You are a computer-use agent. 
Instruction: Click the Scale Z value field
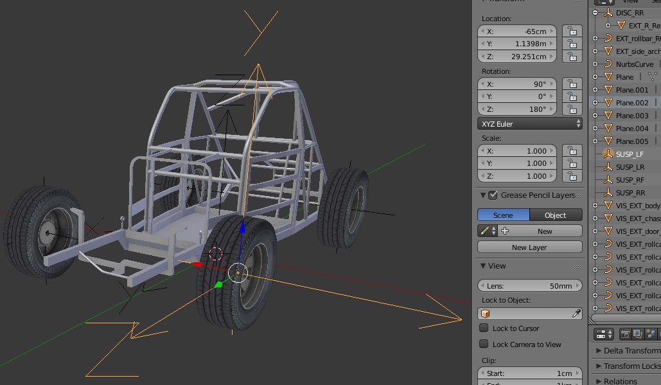517,176
